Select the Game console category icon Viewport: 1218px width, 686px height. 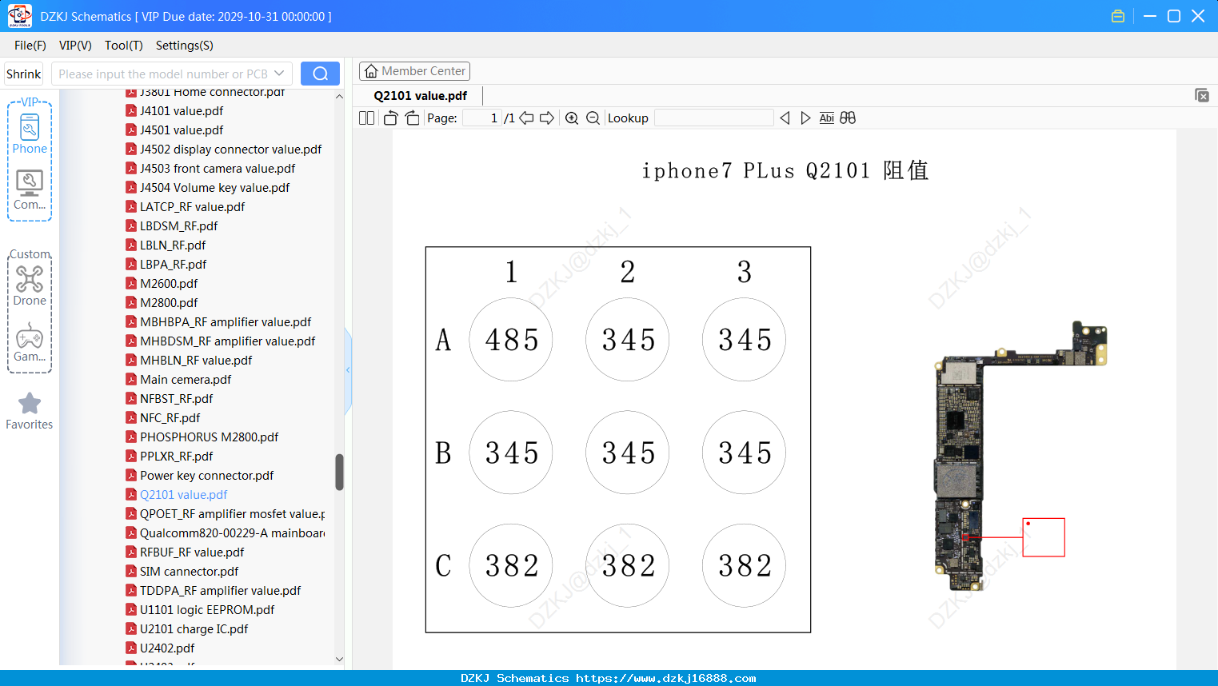(30, 342)
